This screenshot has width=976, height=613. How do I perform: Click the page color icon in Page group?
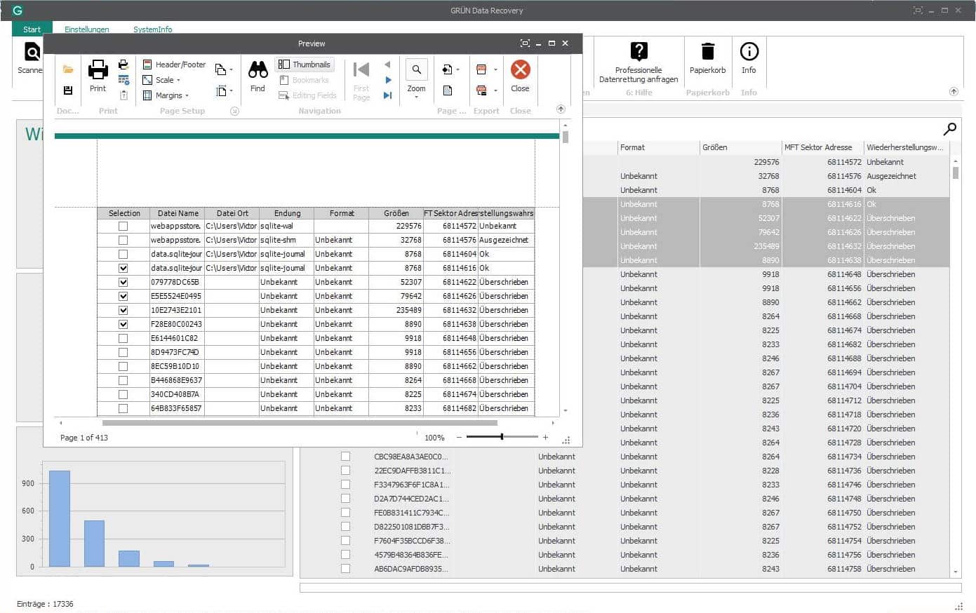pyautogui.click(x=447, y=69)
